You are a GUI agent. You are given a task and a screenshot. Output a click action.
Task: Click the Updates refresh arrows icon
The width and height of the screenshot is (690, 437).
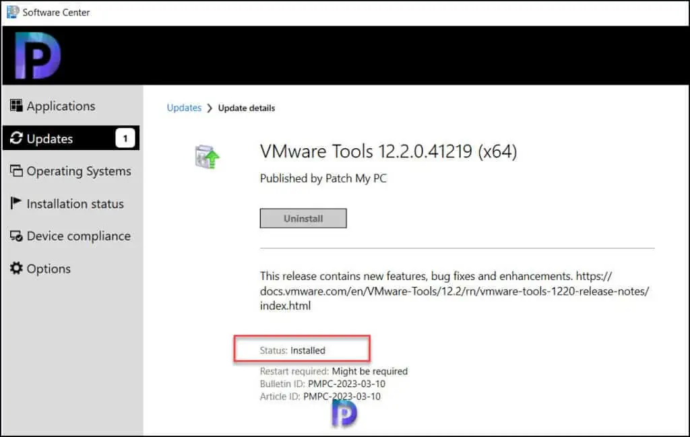click(16, 138)
